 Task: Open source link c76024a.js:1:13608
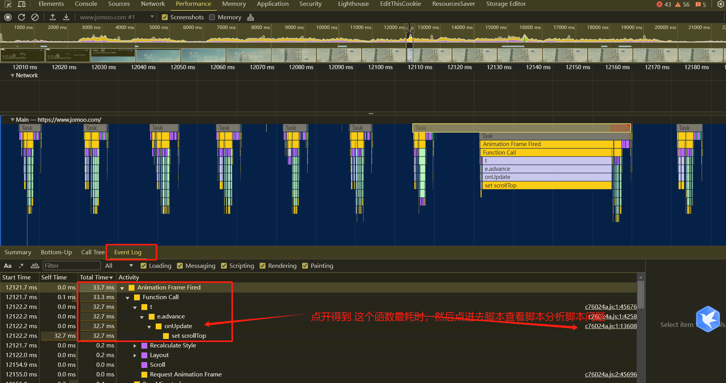coord(611,326)
